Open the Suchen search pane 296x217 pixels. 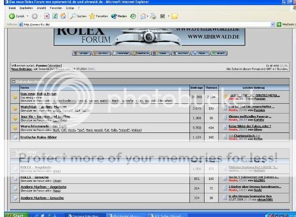click(78, 16)
